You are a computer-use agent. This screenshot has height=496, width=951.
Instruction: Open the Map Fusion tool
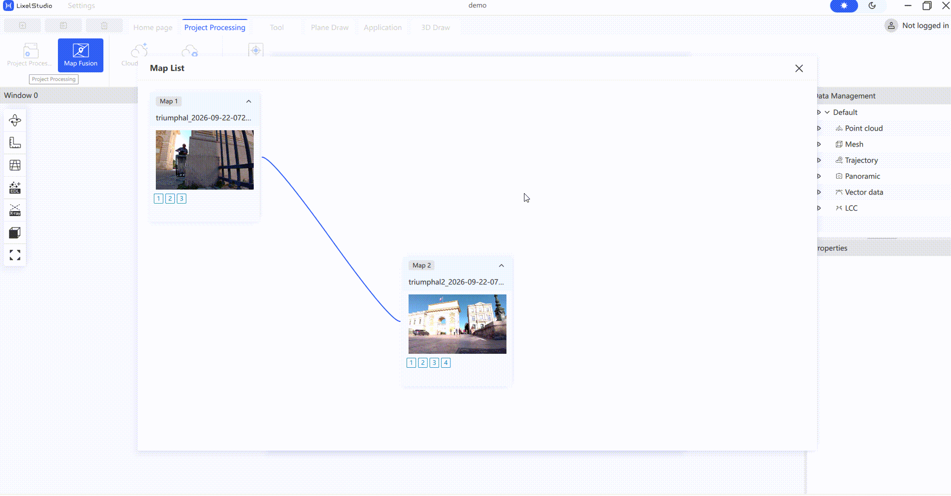80,55
